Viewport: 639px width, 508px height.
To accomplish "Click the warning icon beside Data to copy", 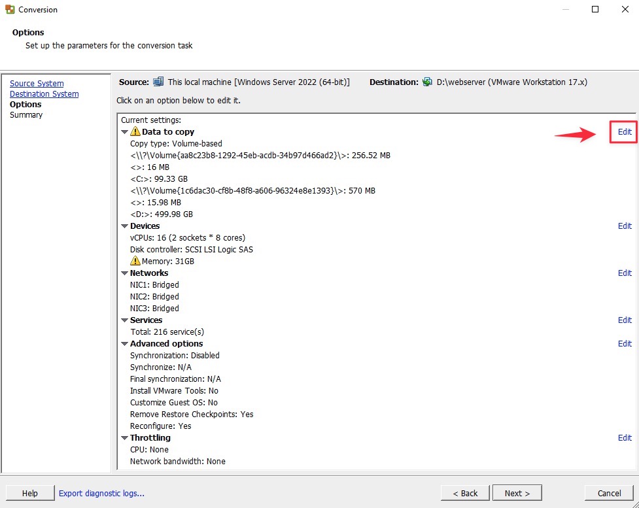I will click(135, 131).
